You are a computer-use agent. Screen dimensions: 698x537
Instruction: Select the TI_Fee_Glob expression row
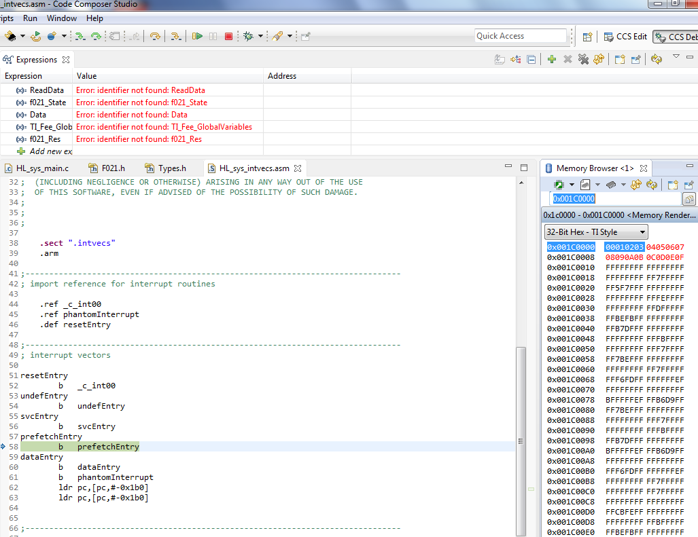(176, 127)
